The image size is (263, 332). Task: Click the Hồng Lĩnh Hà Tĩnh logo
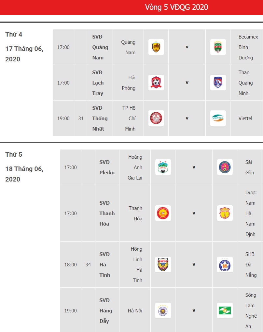click(x=163, y=264)
